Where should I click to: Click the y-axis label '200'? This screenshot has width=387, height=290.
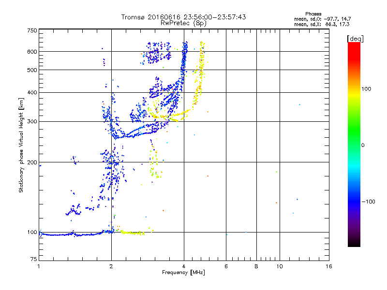click(32, 162)
